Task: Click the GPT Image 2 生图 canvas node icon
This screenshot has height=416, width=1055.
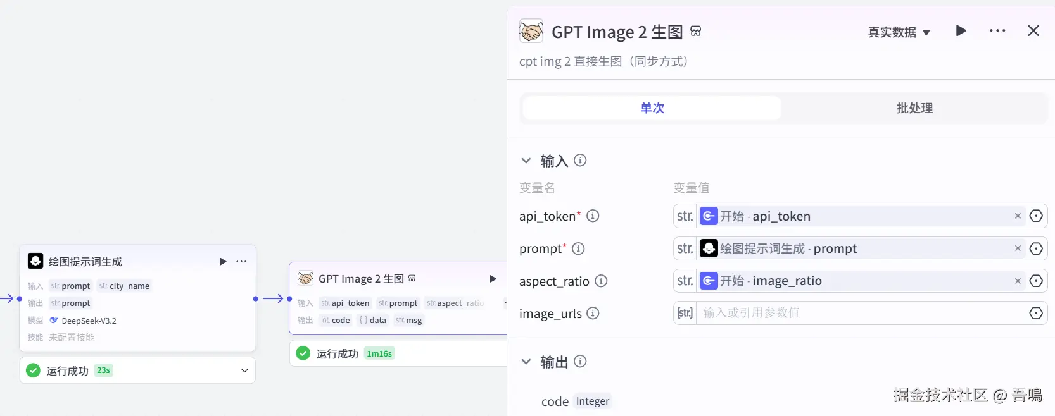Action: click(x=305, y=279)
